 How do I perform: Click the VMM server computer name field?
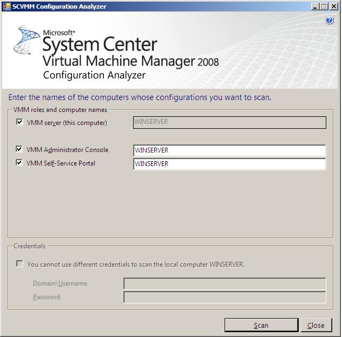click(x=229, y=122)
